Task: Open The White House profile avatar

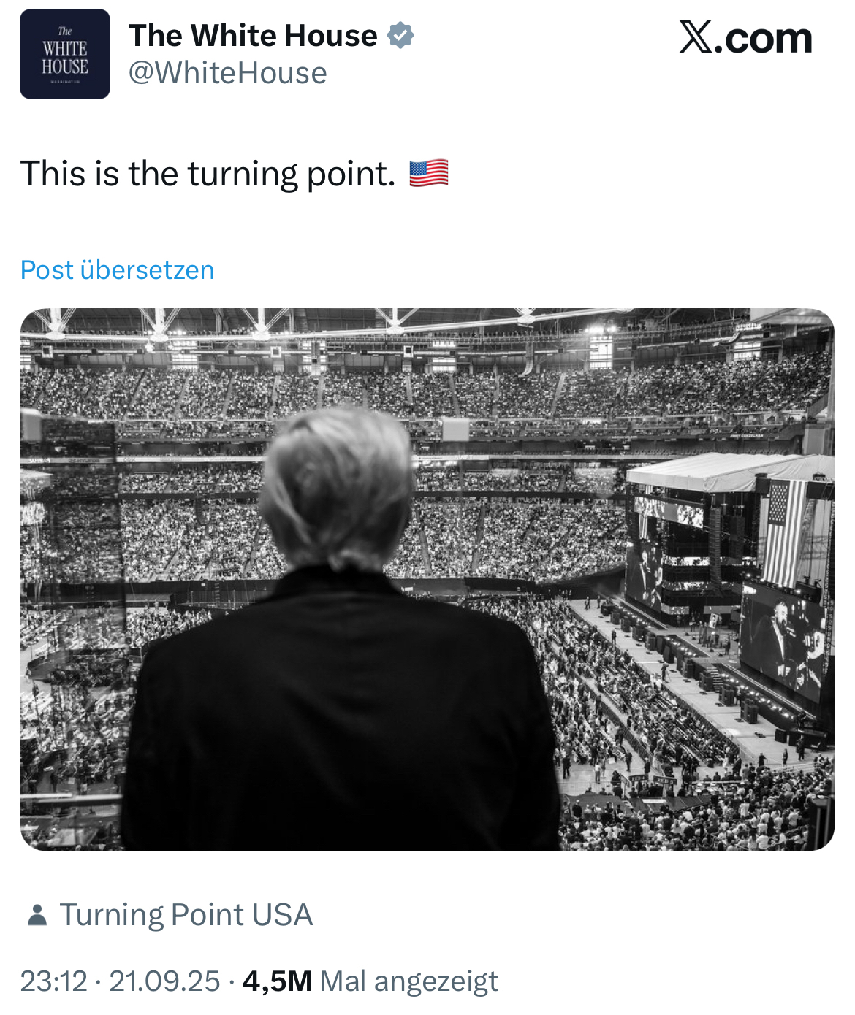Action: click(x=65, y=54)
